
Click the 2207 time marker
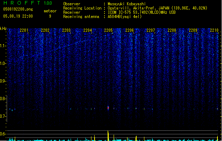[151, 30]
